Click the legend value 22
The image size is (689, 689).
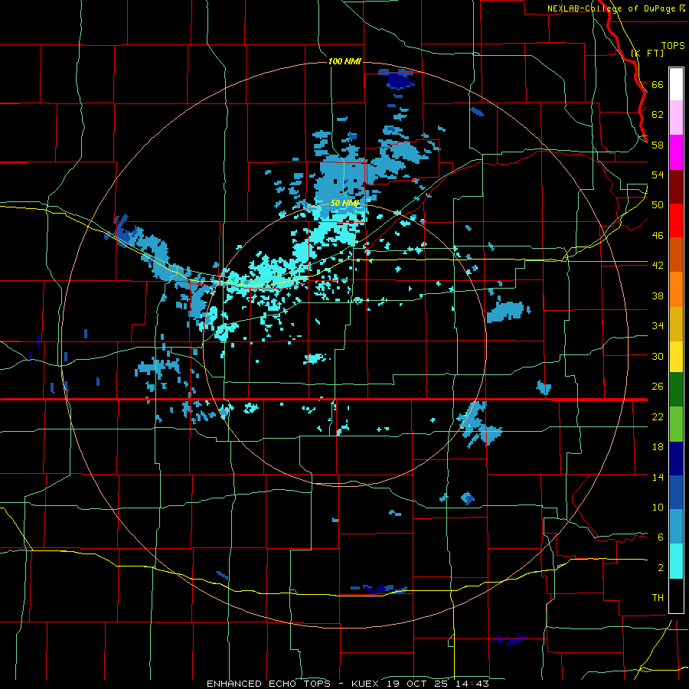tap(658, 416)
